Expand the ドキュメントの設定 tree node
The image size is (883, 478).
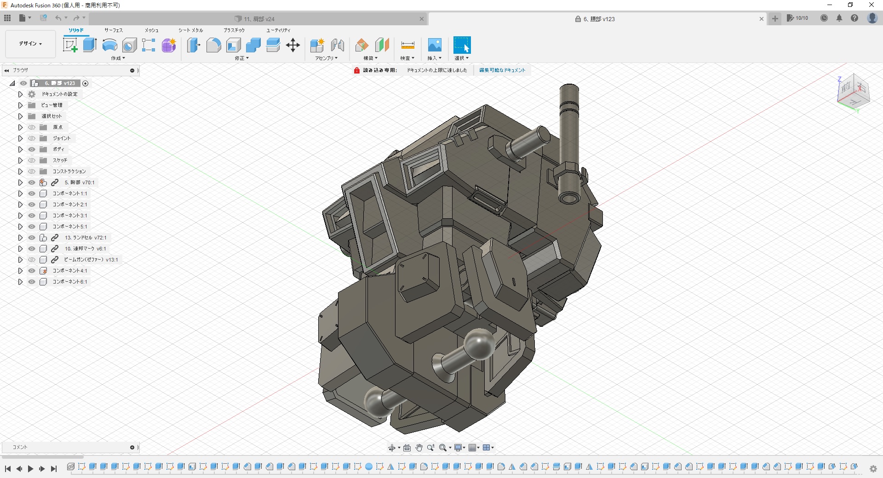point(20,94)
